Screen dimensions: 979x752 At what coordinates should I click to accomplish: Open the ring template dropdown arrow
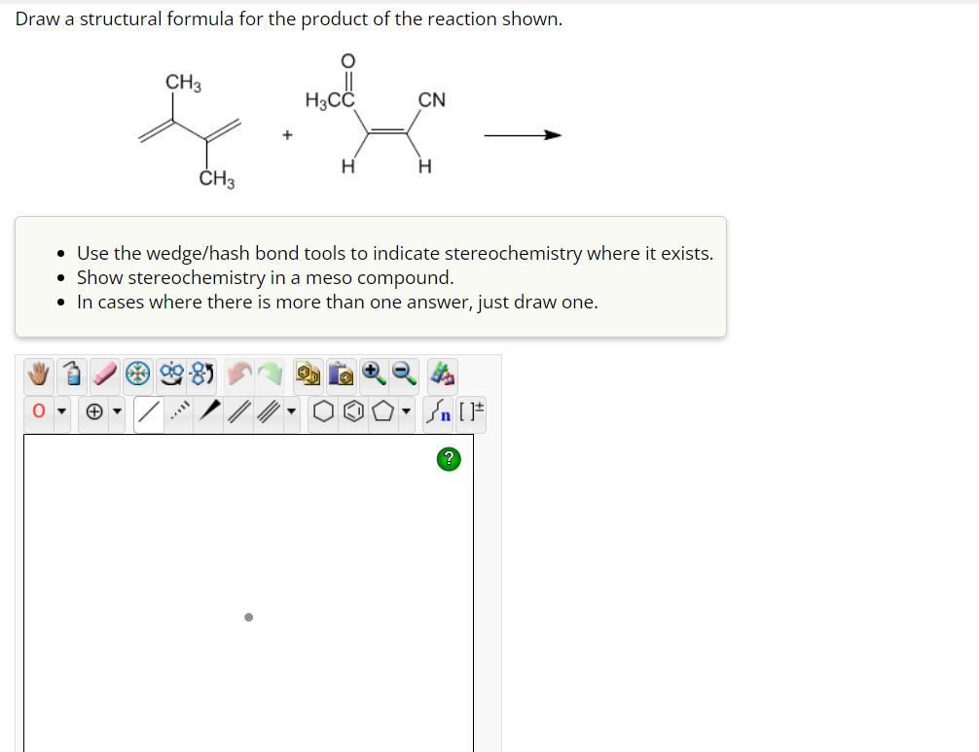405,412
